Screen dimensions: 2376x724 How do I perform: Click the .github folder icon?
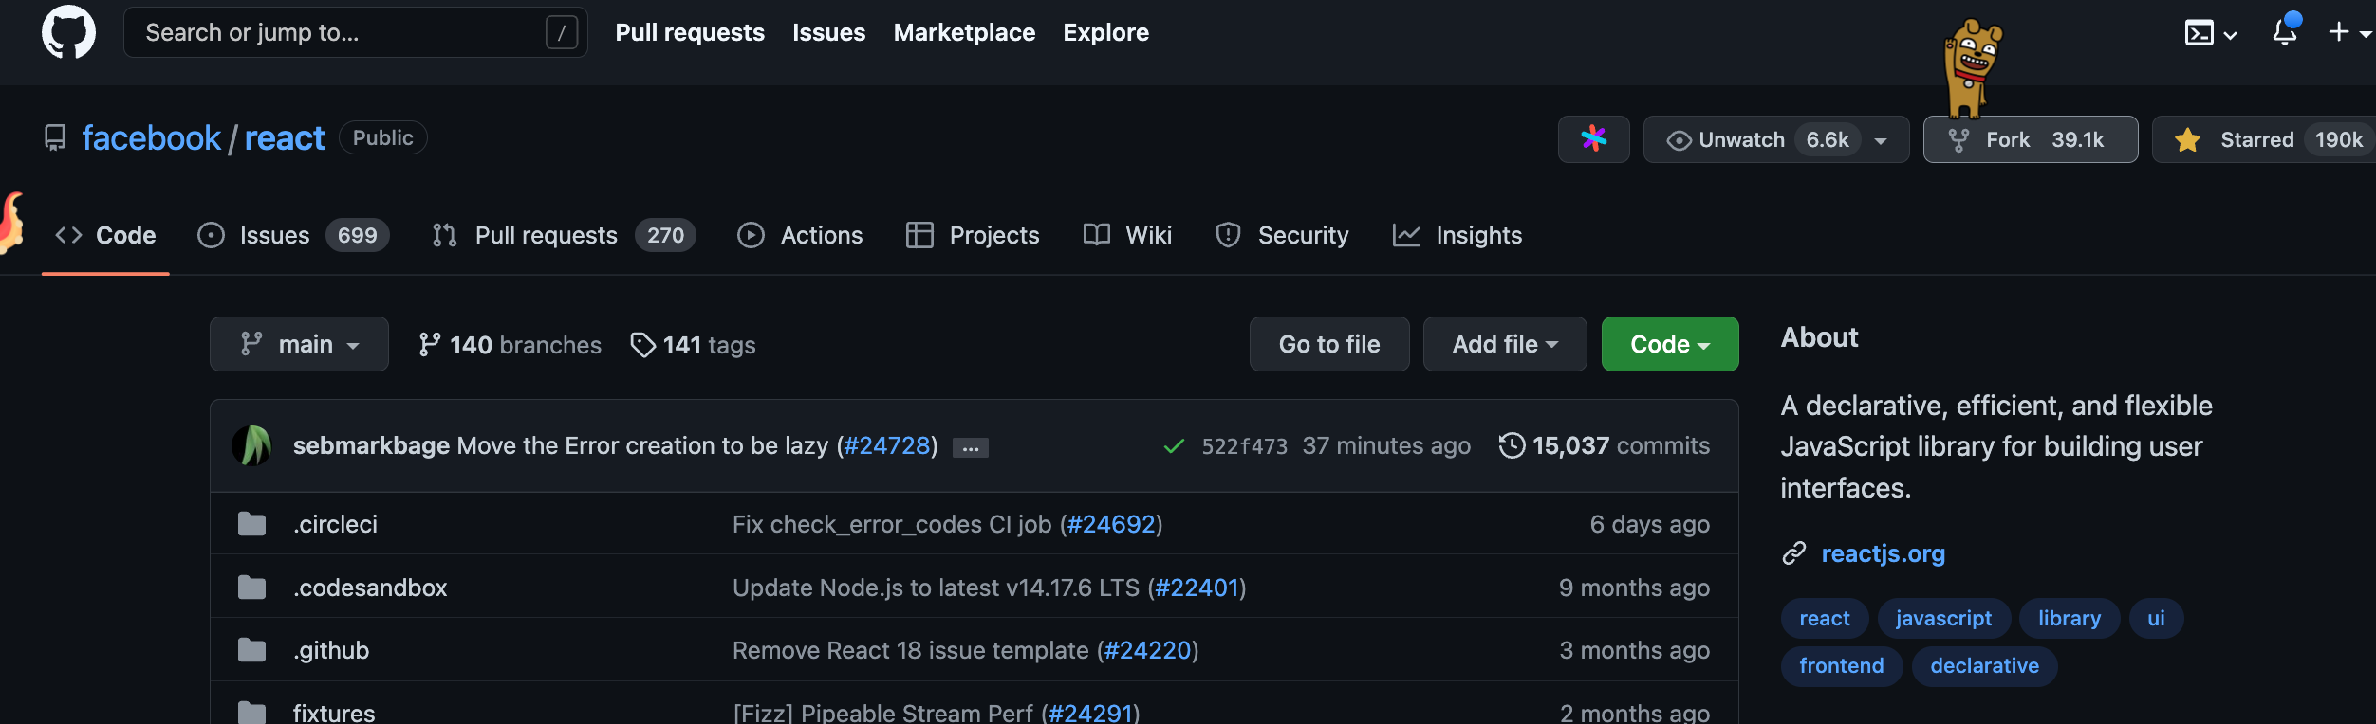coord(251,650)
